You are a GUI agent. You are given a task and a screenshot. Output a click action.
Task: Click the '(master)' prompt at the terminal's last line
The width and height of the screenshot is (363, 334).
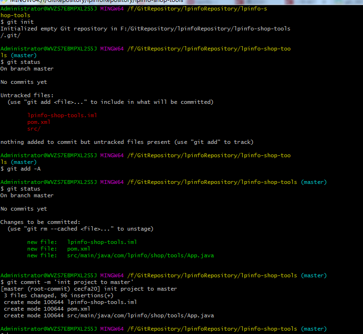tap(313, 329)
